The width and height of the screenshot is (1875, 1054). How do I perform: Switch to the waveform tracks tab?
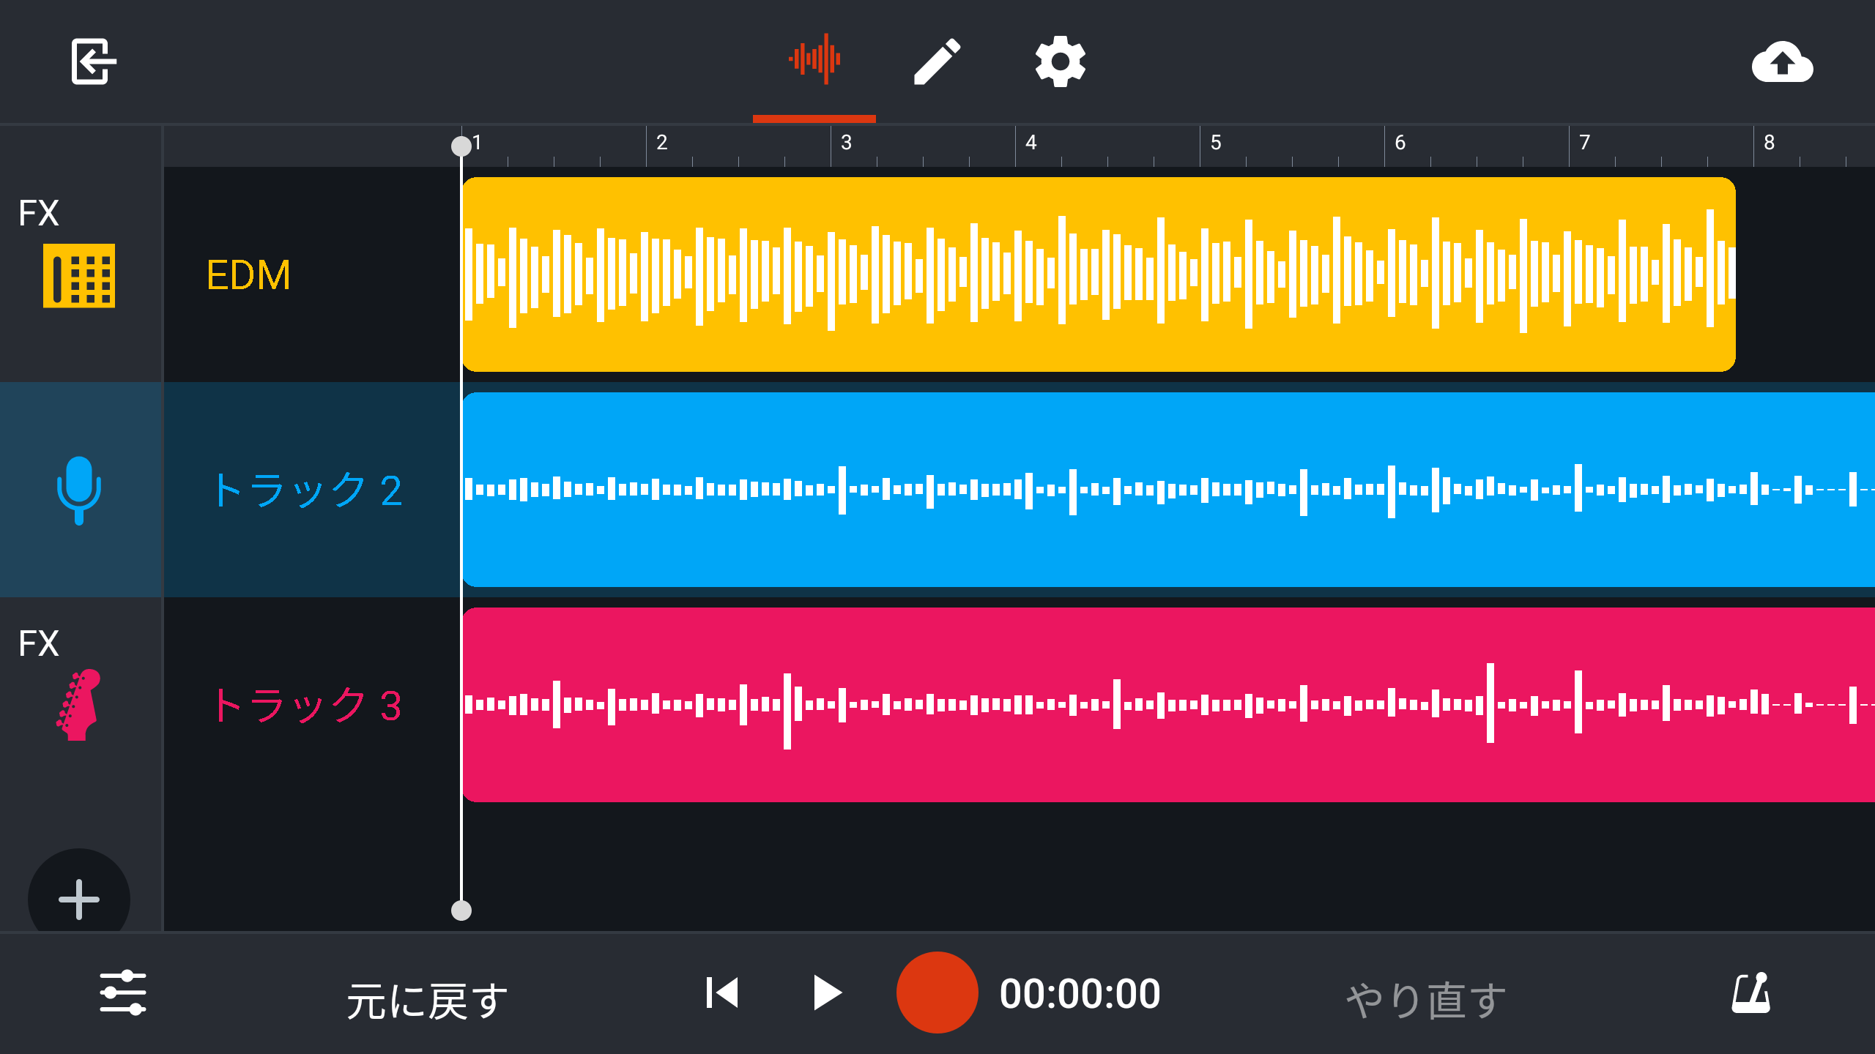[x=814, y=59]
